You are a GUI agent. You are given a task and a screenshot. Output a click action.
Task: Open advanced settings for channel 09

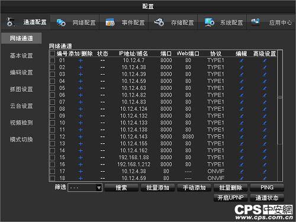265,116
